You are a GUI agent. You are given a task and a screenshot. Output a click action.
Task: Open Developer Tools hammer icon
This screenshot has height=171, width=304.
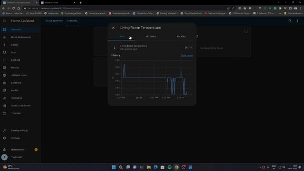tap(4, 131)
